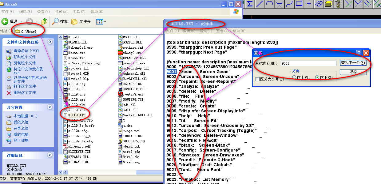This screenshot has width=381, height=184.
Task: Click Rename this file (重命名这个文件) link
Action: [26, 51]
